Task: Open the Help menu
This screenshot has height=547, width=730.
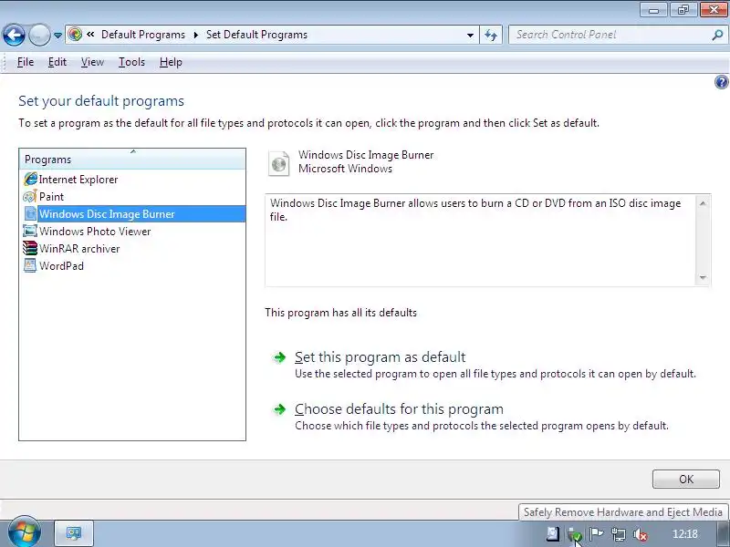Action: click(x=171, y=62)
